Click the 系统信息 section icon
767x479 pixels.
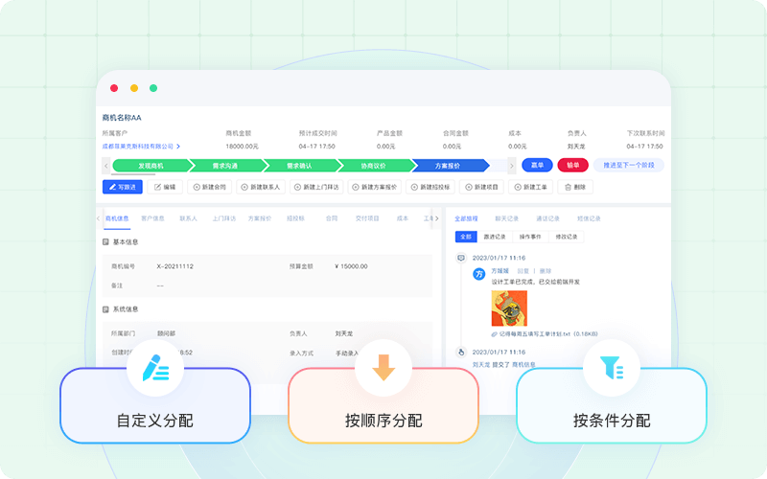pos(105,309)
